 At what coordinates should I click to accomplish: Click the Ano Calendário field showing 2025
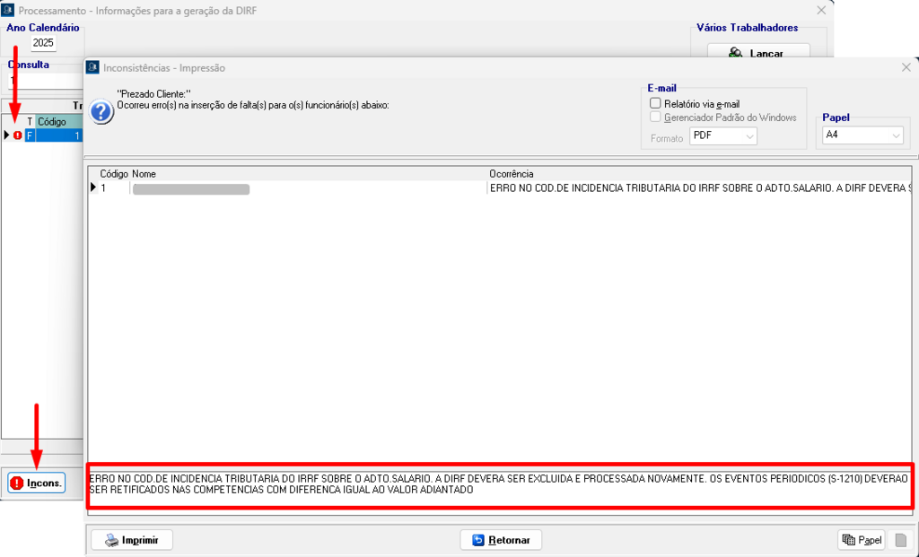tap(43, 43)
